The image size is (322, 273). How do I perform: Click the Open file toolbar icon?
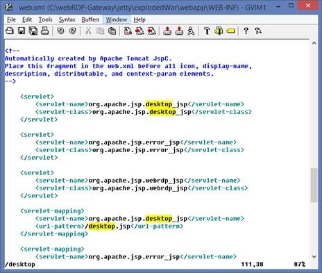[10, 31]
